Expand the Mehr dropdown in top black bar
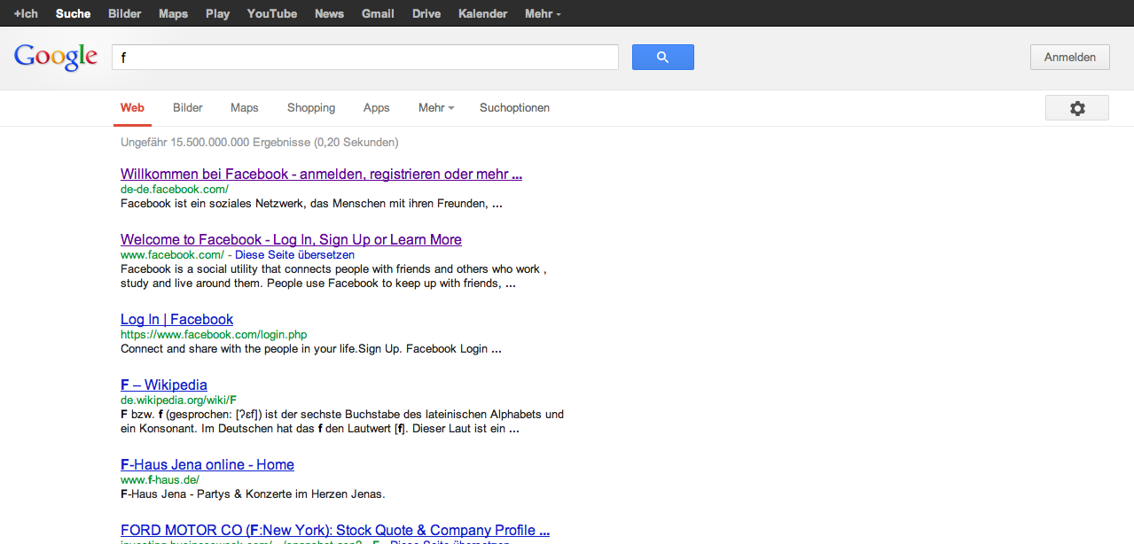This screenshot has width=1134, height=544. pos(542,13)
